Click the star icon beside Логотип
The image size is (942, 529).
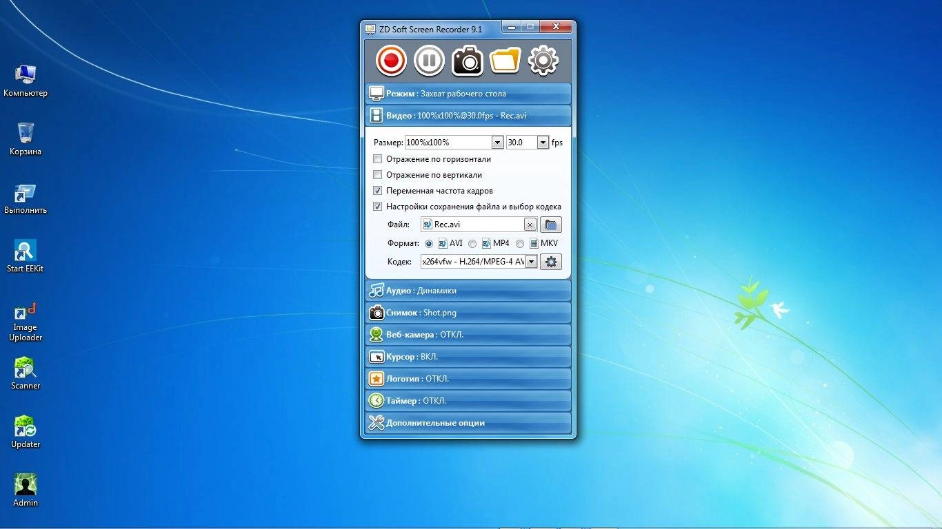(x=377, y=379)
